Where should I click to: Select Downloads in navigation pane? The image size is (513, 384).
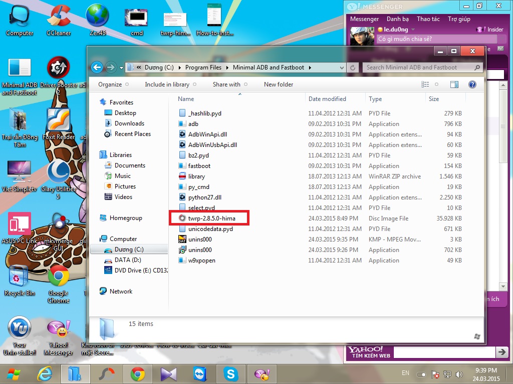click(129, 123)
